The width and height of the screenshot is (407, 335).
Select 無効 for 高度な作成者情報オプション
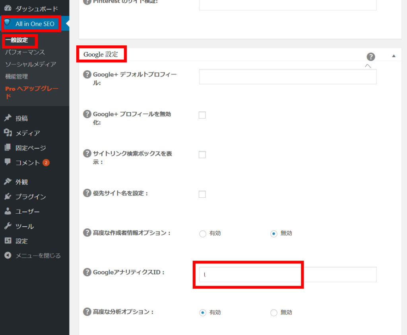click(273, 234)
